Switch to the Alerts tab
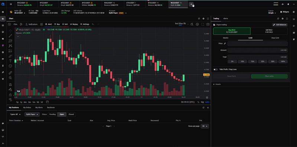 click(226, 19)
